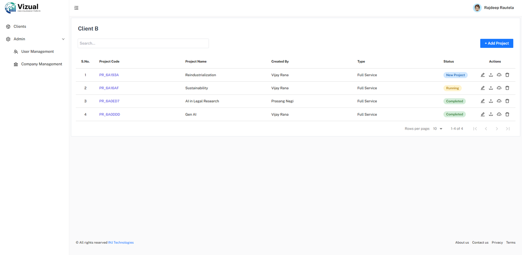The width and height of the screenshot is (522, 255).
Task: Download the Gen AI project
Action: click(491, 114)
